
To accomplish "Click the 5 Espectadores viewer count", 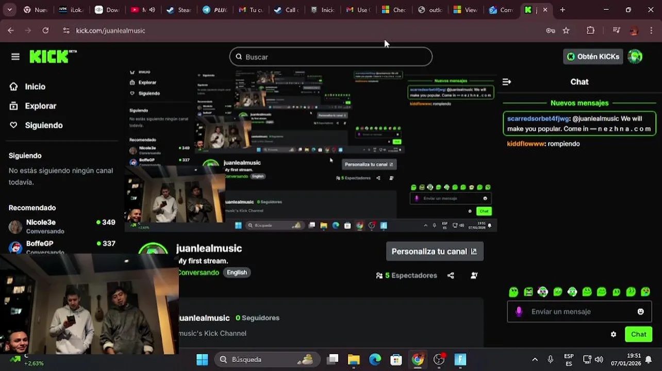I will (x=407, y=275).
